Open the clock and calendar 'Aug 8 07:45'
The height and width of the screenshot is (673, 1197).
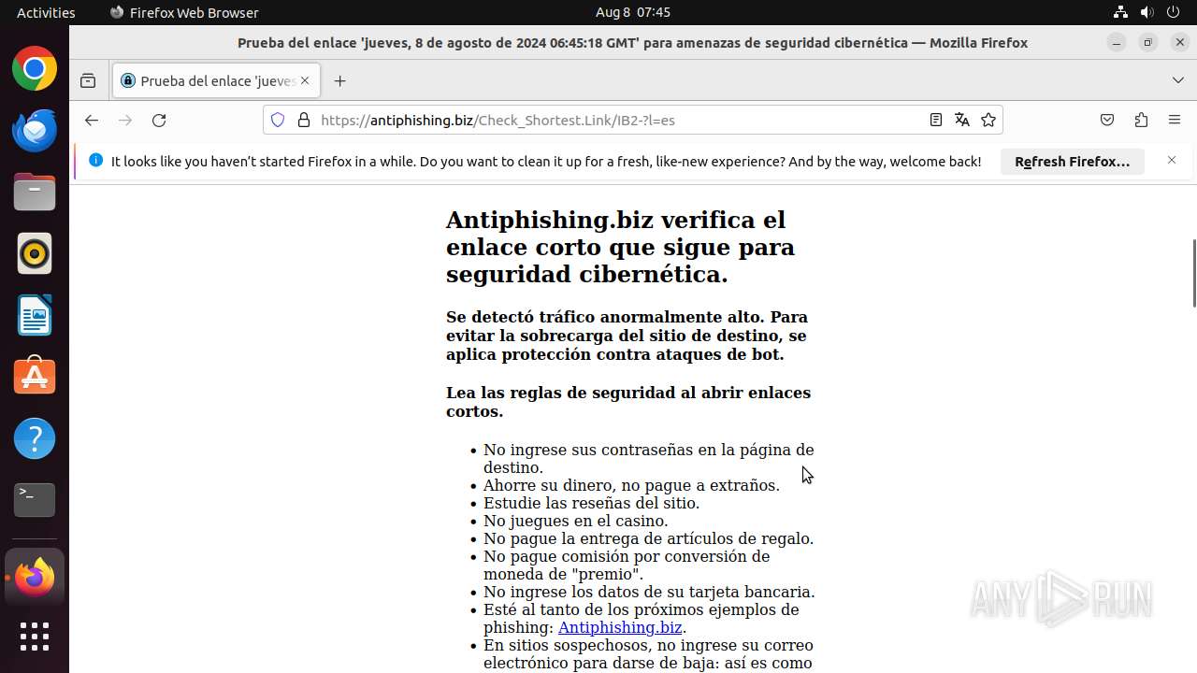point(633,12)
